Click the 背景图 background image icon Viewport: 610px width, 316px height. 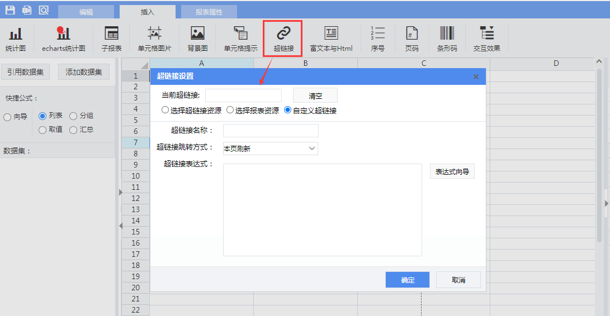tap(197, 38)
